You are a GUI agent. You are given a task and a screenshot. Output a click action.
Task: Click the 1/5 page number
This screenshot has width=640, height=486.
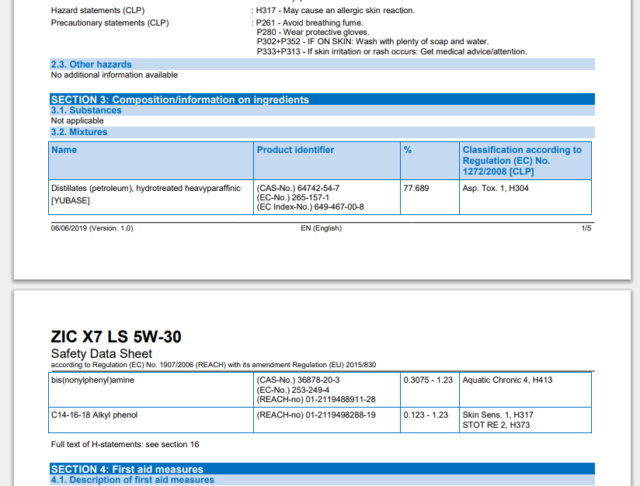[586, 228]
